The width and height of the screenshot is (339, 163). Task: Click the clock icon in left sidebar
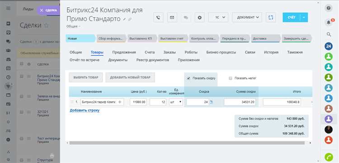(x=8, y=77)
